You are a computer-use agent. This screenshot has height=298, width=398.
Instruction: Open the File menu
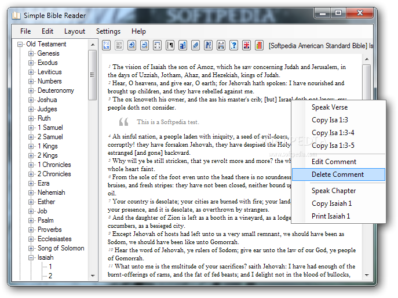click(25, 31)
